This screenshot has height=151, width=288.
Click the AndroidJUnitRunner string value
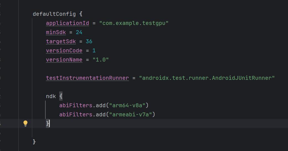coord(207,78)
